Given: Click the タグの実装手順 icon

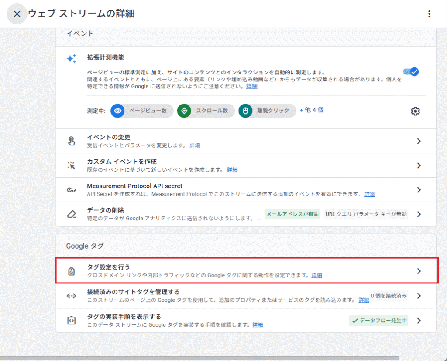Looking at the screenshot, I should tap(71, 320).
